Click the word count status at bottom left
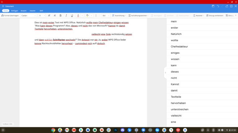Screen dimensions: 238x133 [7, 124]
